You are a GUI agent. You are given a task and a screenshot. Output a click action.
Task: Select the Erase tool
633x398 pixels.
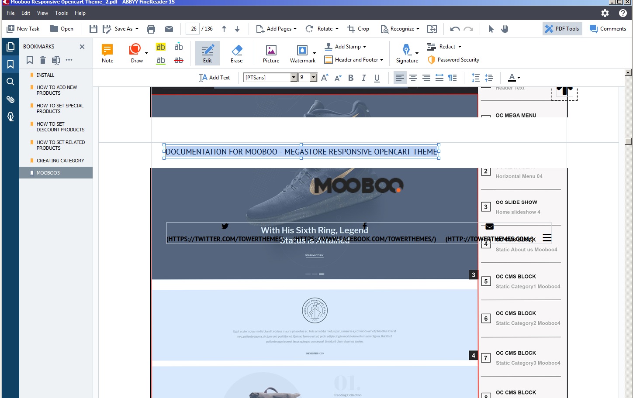(x=237, y=53)
